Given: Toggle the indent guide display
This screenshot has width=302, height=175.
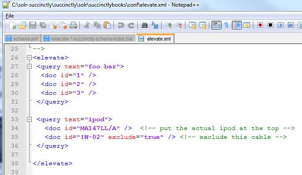Looking at the screenshot, I should coord(237,25).
